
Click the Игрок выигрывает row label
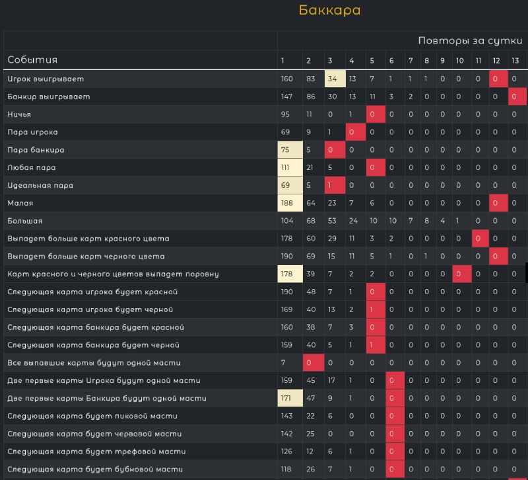point(46,79)
